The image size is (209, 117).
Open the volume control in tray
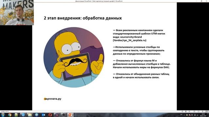[192, 115]
